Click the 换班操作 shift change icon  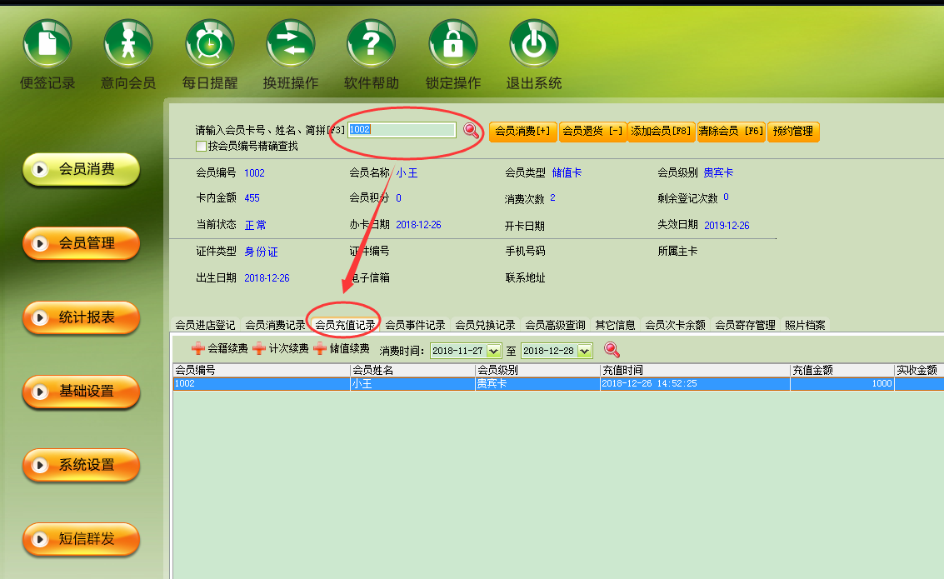click(291, 43)
